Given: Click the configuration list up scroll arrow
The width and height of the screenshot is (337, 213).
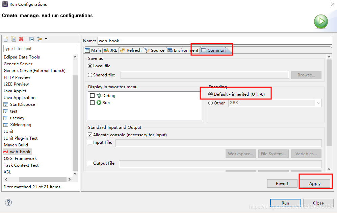Looking at the screenshot, I should (75, 57).
